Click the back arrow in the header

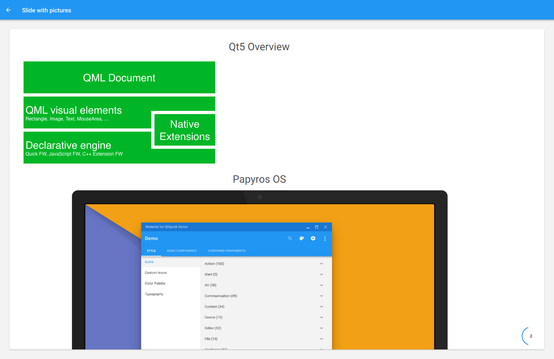[8, 10]
